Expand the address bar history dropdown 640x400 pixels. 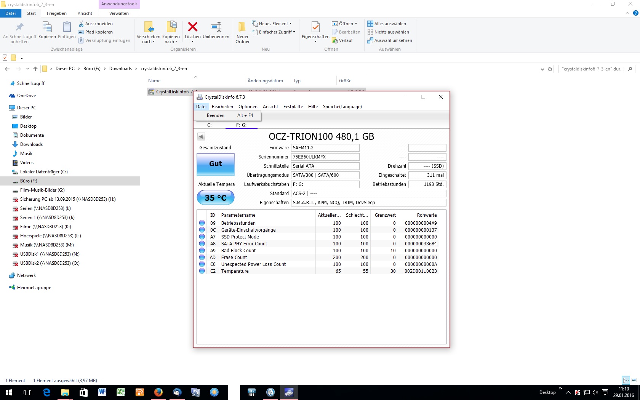[542, 69]
